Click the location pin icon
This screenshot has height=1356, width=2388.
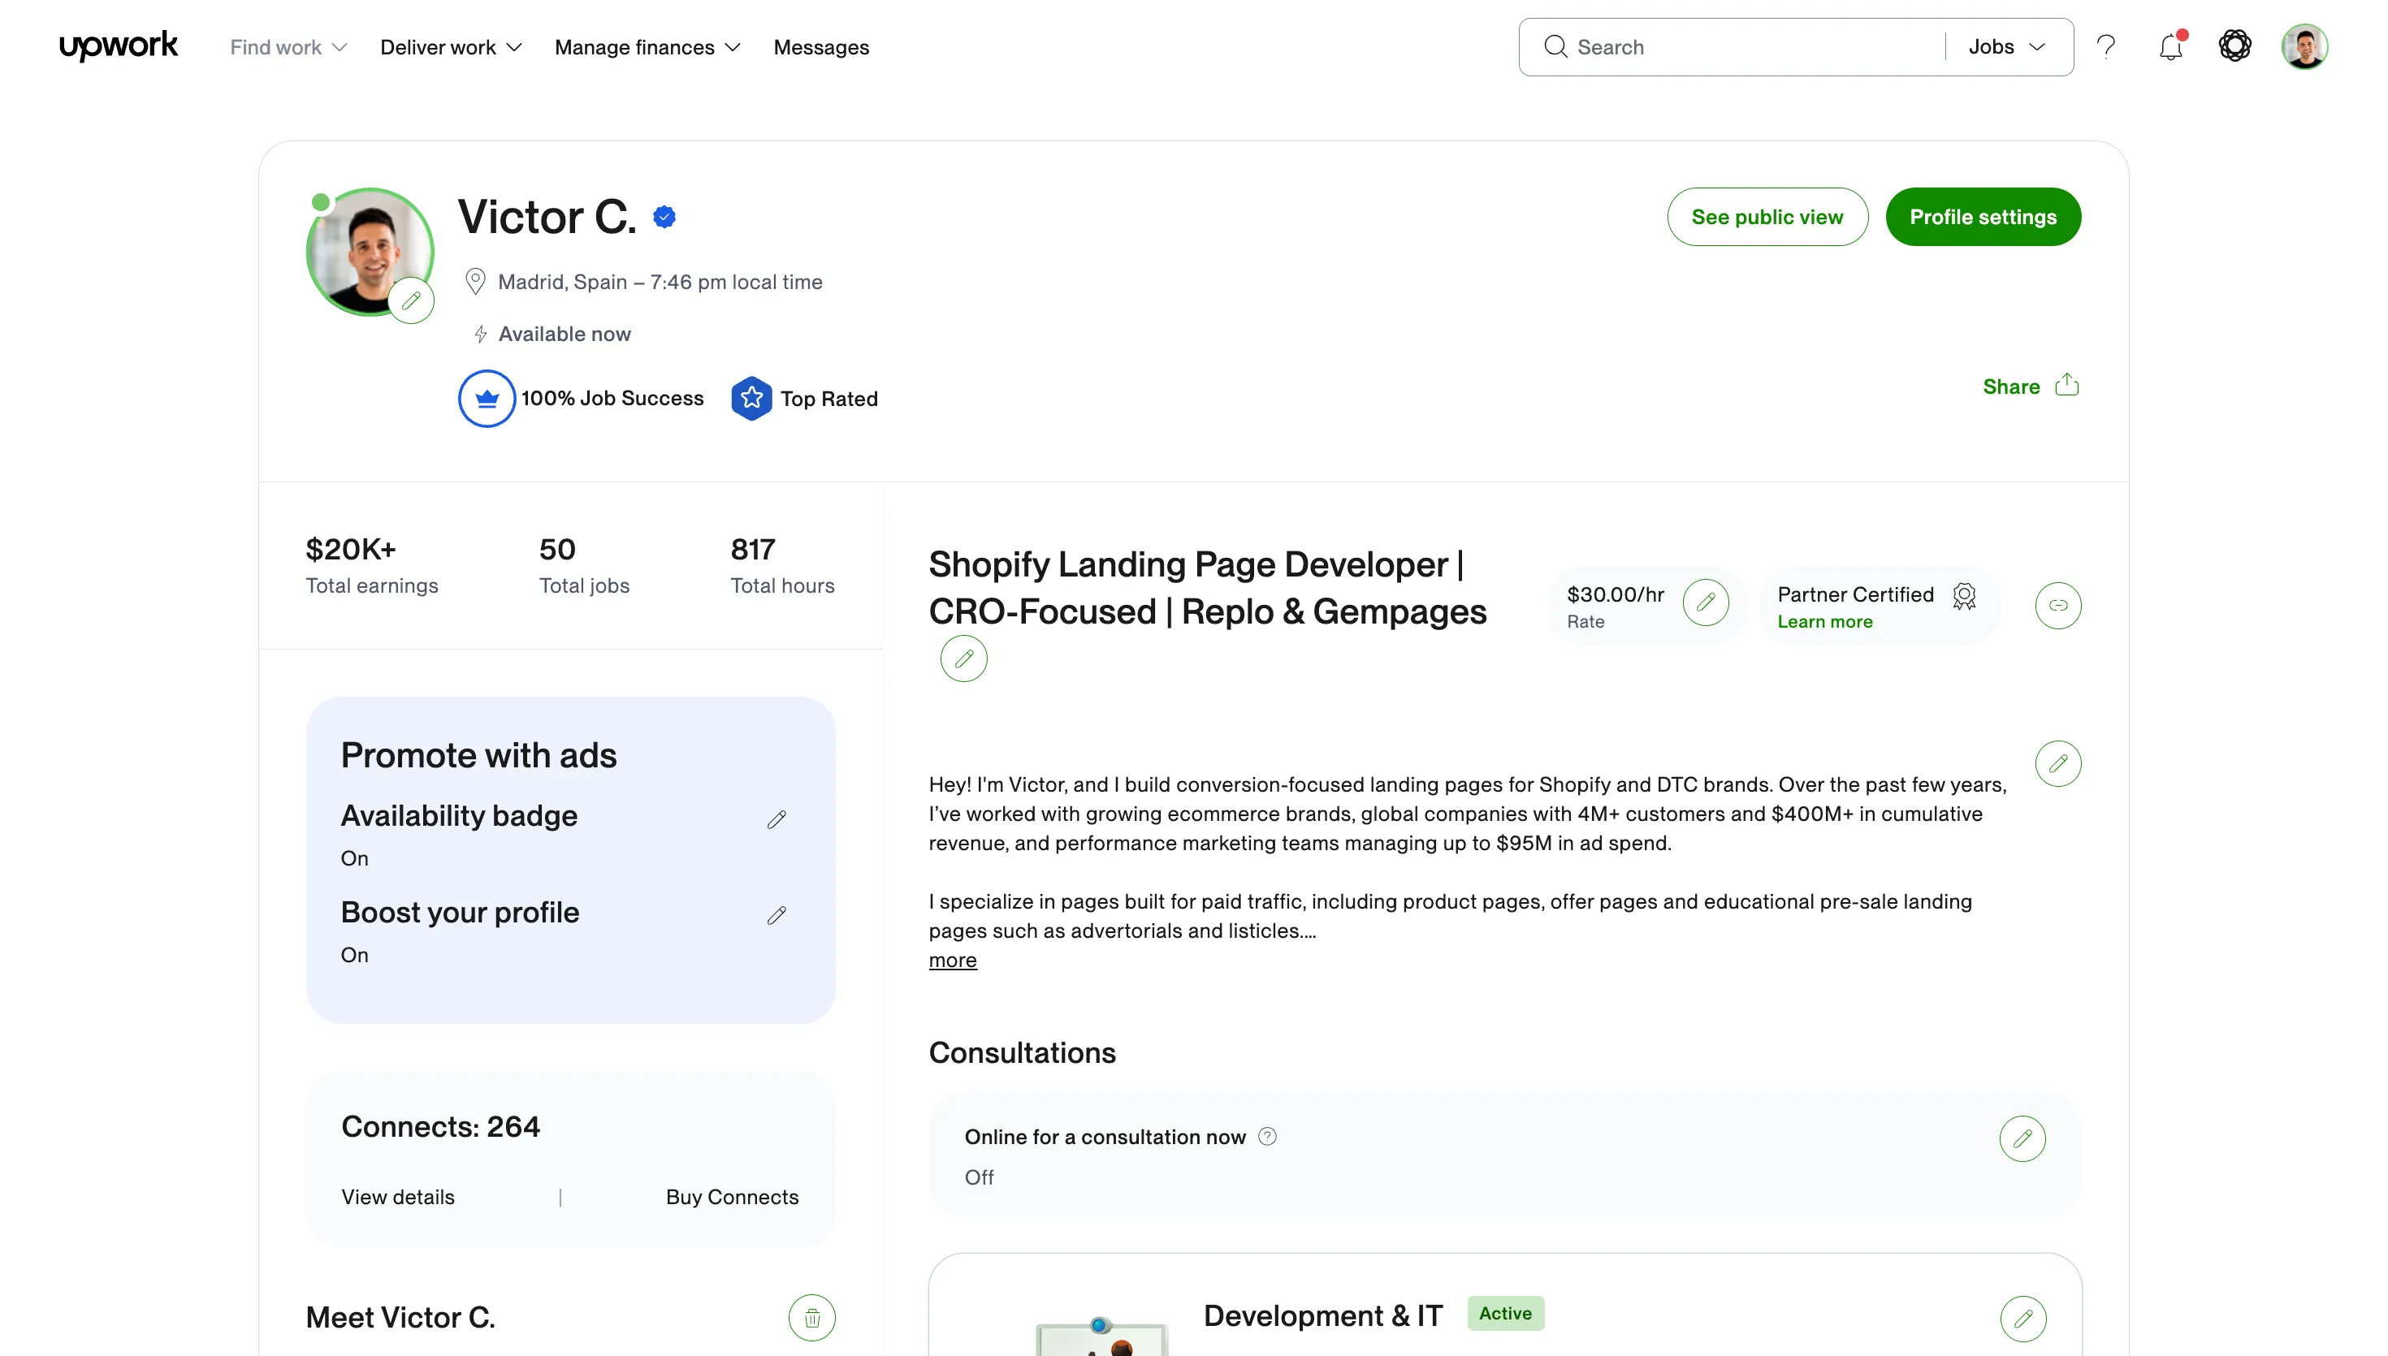click(x=475, y=281)
